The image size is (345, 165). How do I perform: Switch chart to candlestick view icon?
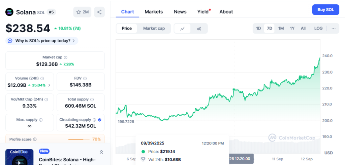[x=199, y=29]
